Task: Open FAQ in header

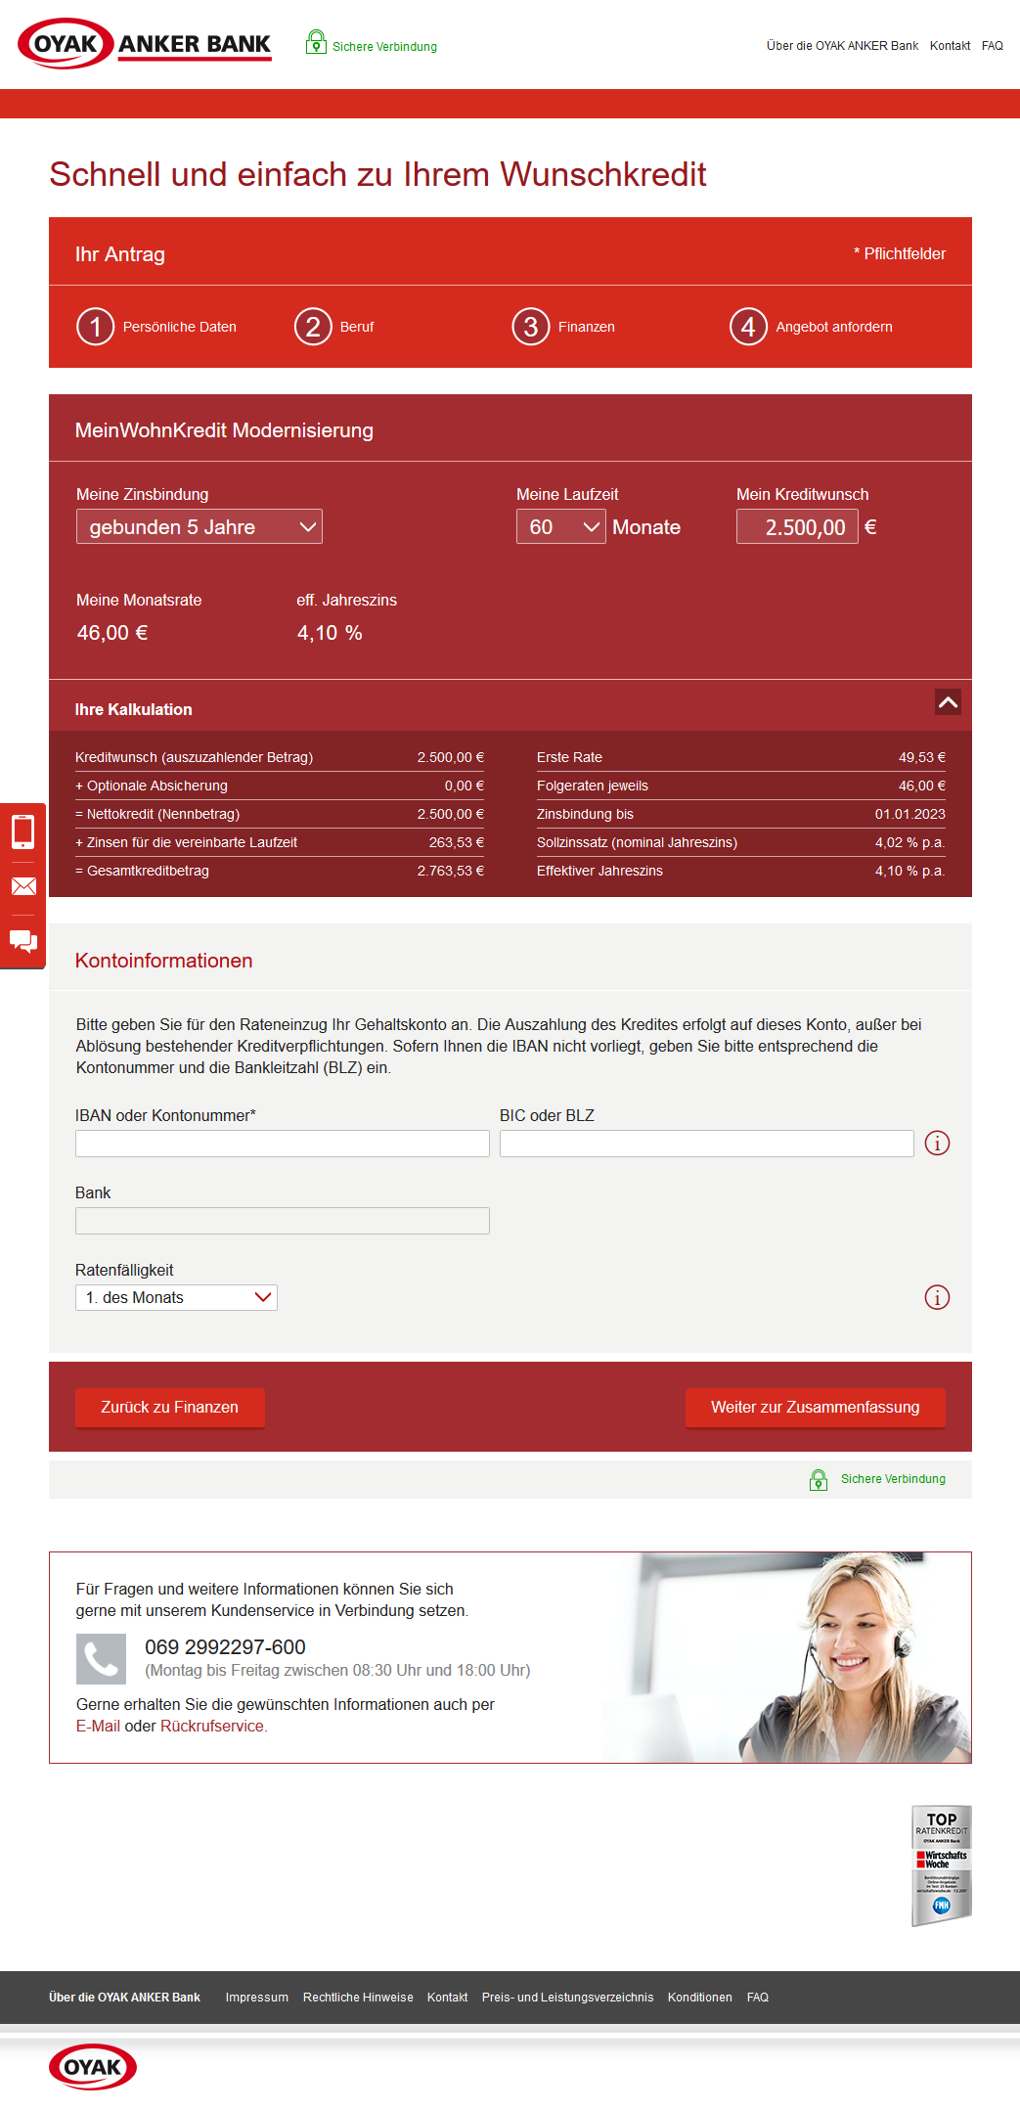Action: tap(993, 46)
